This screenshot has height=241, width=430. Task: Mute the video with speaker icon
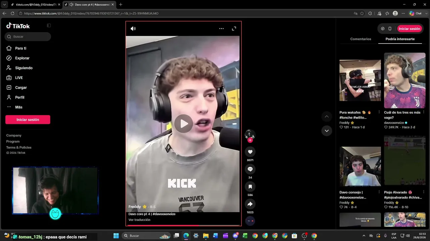coord(133,28)
